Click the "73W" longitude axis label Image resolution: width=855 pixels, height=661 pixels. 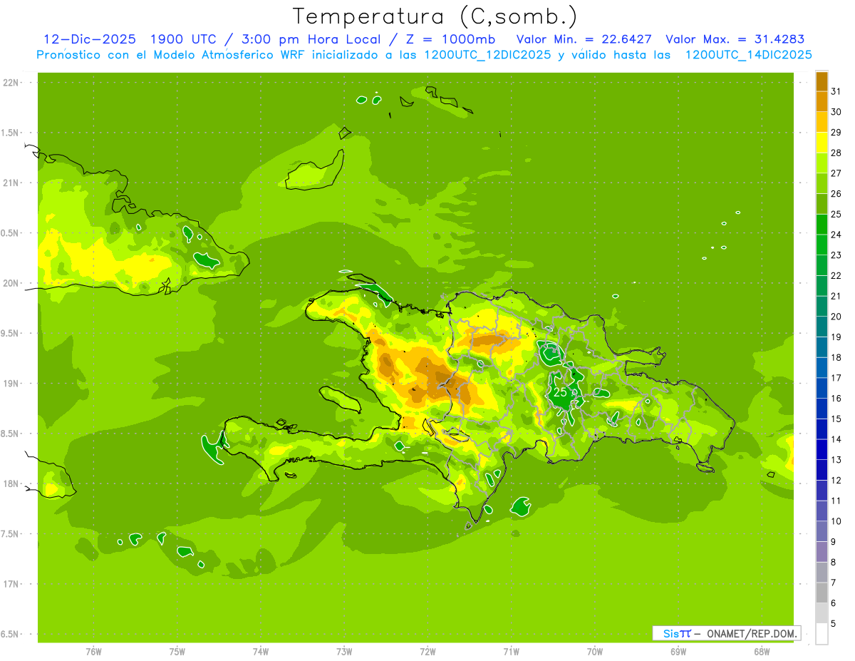click(344, 652)
